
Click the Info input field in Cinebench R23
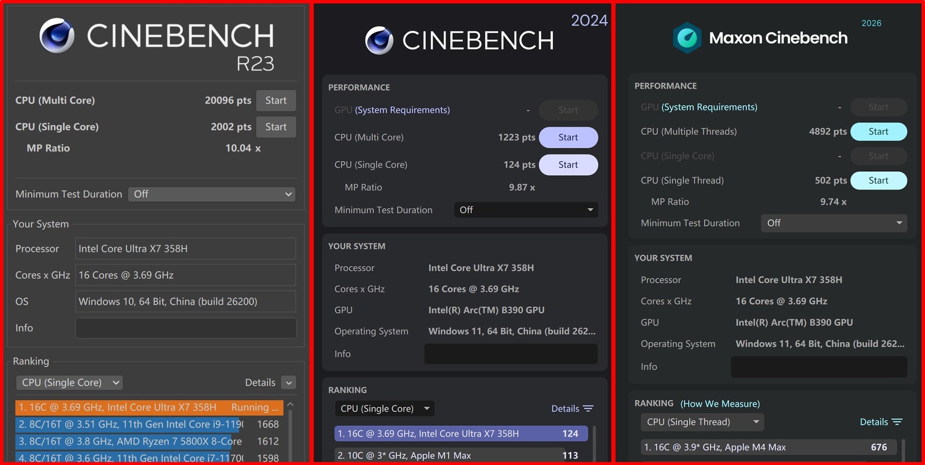click(185, 328)
